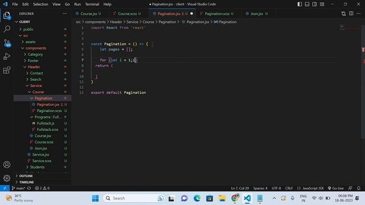This screenshot has width=365, height=205.
Task: Open weather widget on taskbar
Action: point(19,198)
